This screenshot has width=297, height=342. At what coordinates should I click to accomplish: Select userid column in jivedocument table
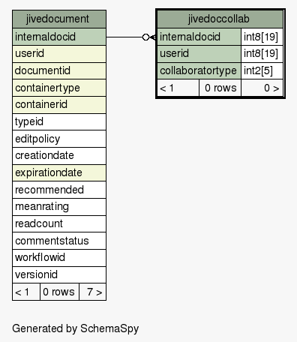59,54
